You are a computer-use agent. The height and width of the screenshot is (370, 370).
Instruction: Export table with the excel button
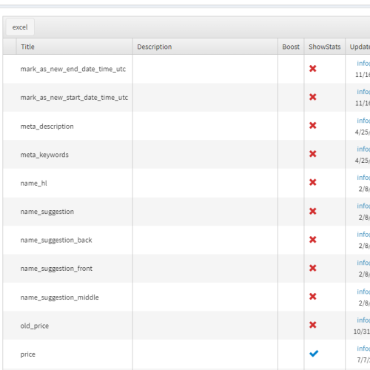click(20, 27)
